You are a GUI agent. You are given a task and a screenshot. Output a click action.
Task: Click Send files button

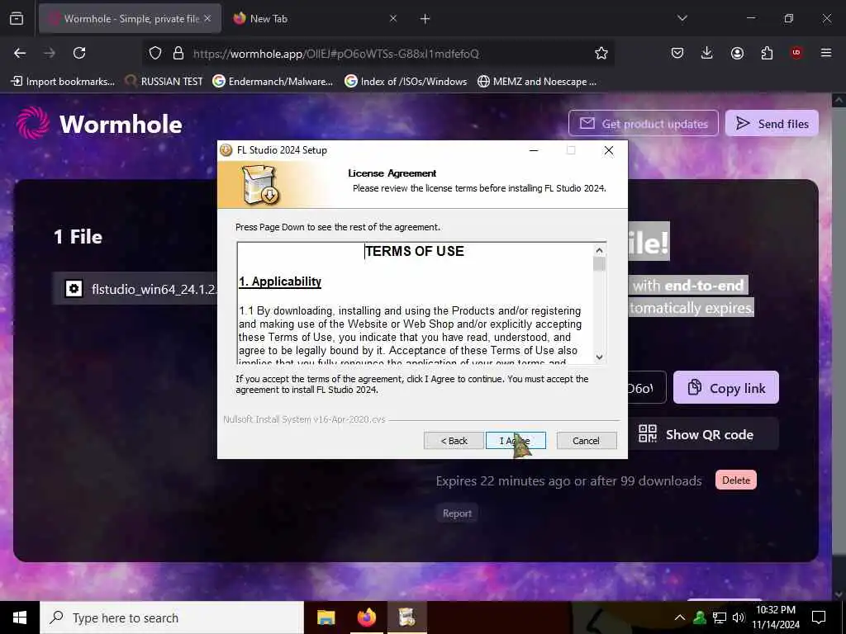point(772,124)
